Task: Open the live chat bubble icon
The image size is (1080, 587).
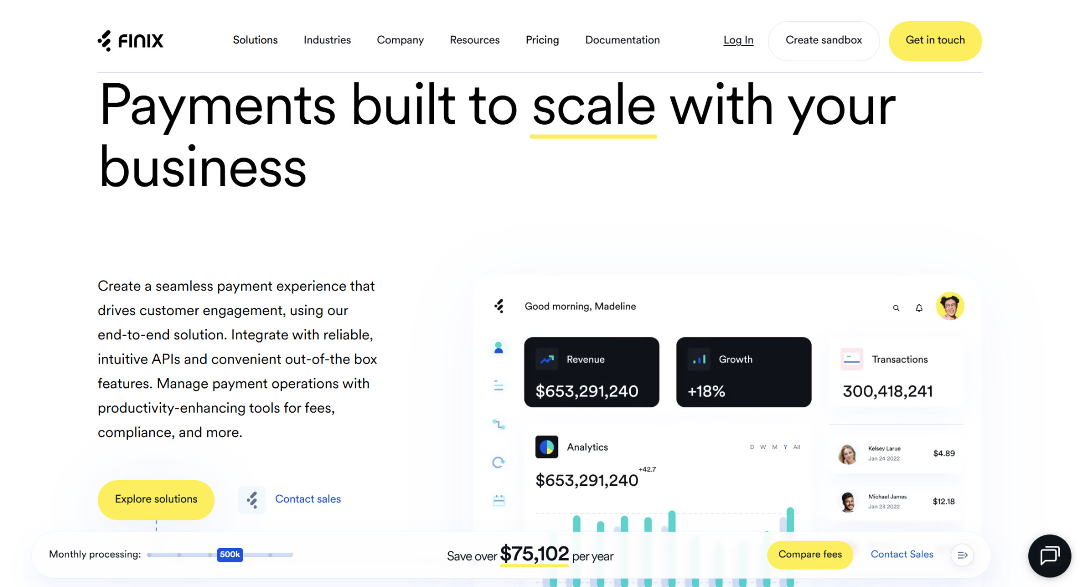Action: click(x=1049, y=555)
